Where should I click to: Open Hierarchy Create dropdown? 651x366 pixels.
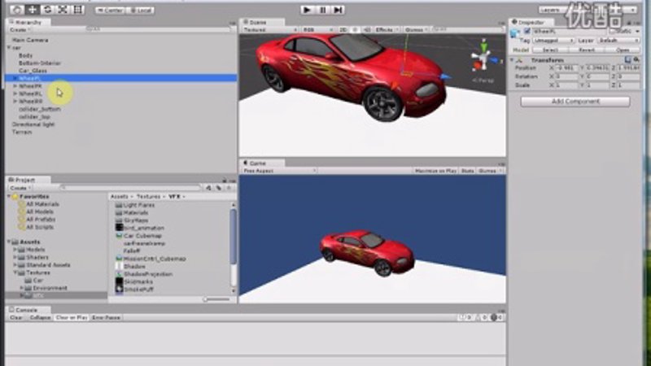click(x=19, y=30)
